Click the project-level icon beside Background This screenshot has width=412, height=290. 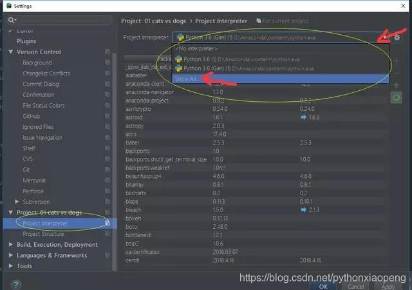pyautogui.click(x=108, y=63)
